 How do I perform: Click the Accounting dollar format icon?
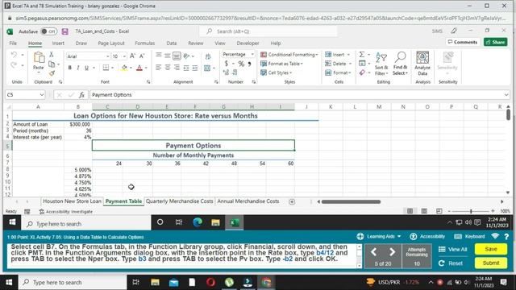point(227,64)
